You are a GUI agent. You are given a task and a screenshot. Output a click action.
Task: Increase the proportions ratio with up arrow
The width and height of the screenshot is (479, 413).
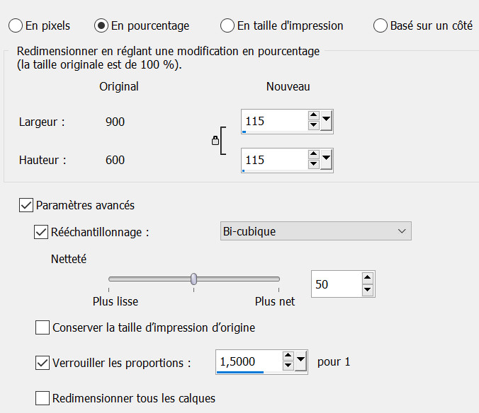click(x=288, y=357)
